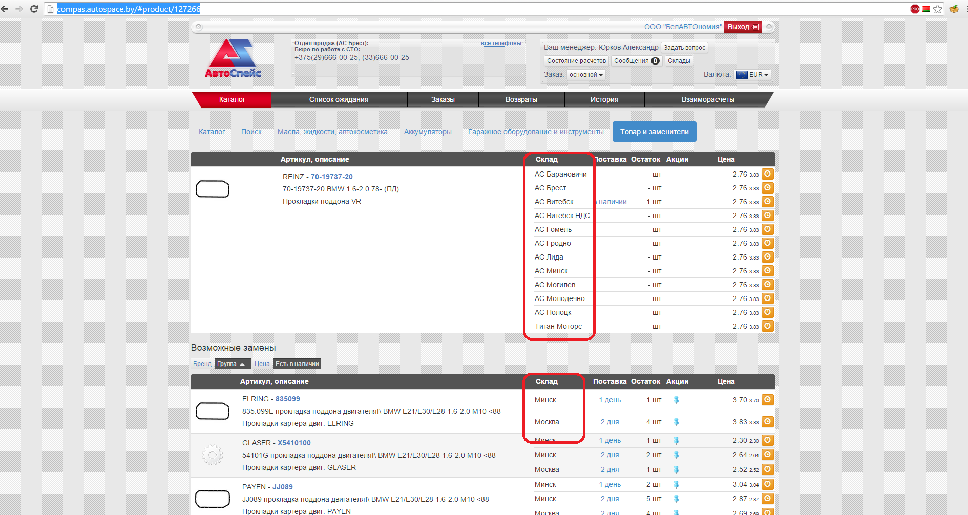Viewport: 968px width, 515px height.
Task: Click the browser back arrow
Action: point(5,9)
